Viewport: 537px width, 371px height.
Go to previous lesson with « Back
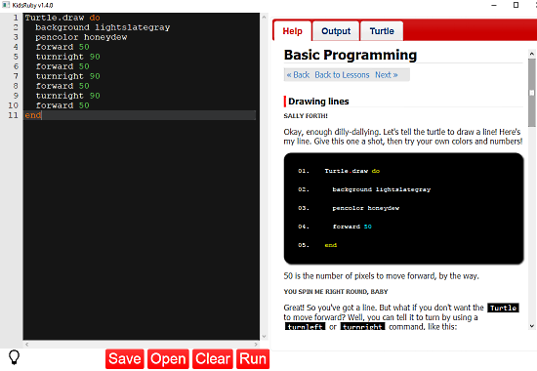298,75
